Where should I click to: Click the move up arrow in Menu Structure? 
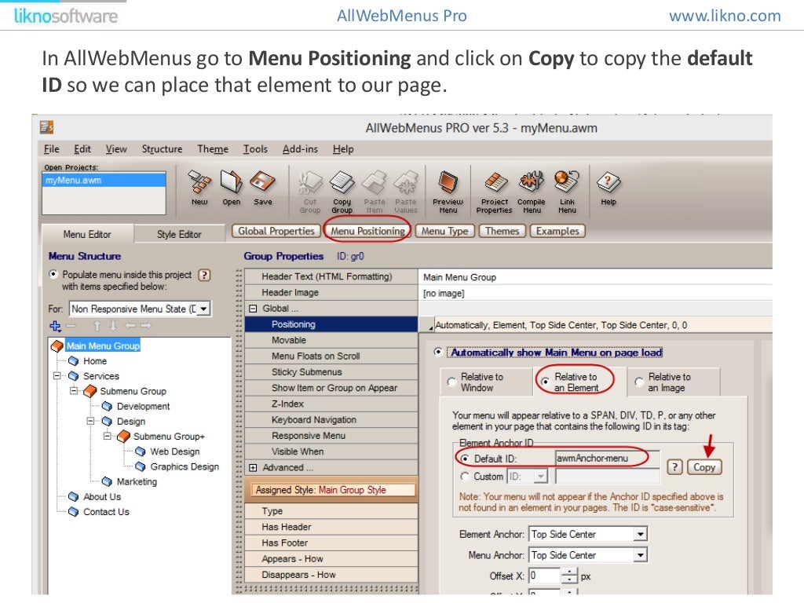97,326
